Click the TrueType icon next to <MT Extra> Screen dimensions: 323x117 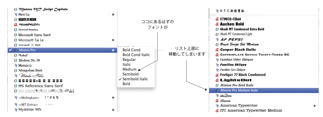(16, 105)
